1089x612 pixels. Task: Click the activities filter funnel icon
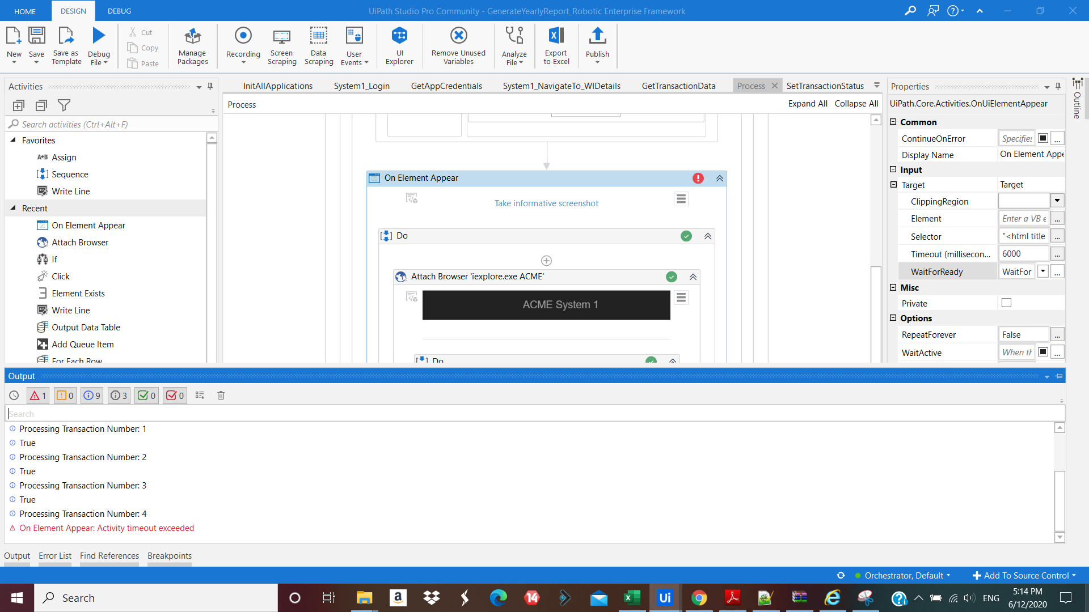pyautogui.click(x=64, y=105)
